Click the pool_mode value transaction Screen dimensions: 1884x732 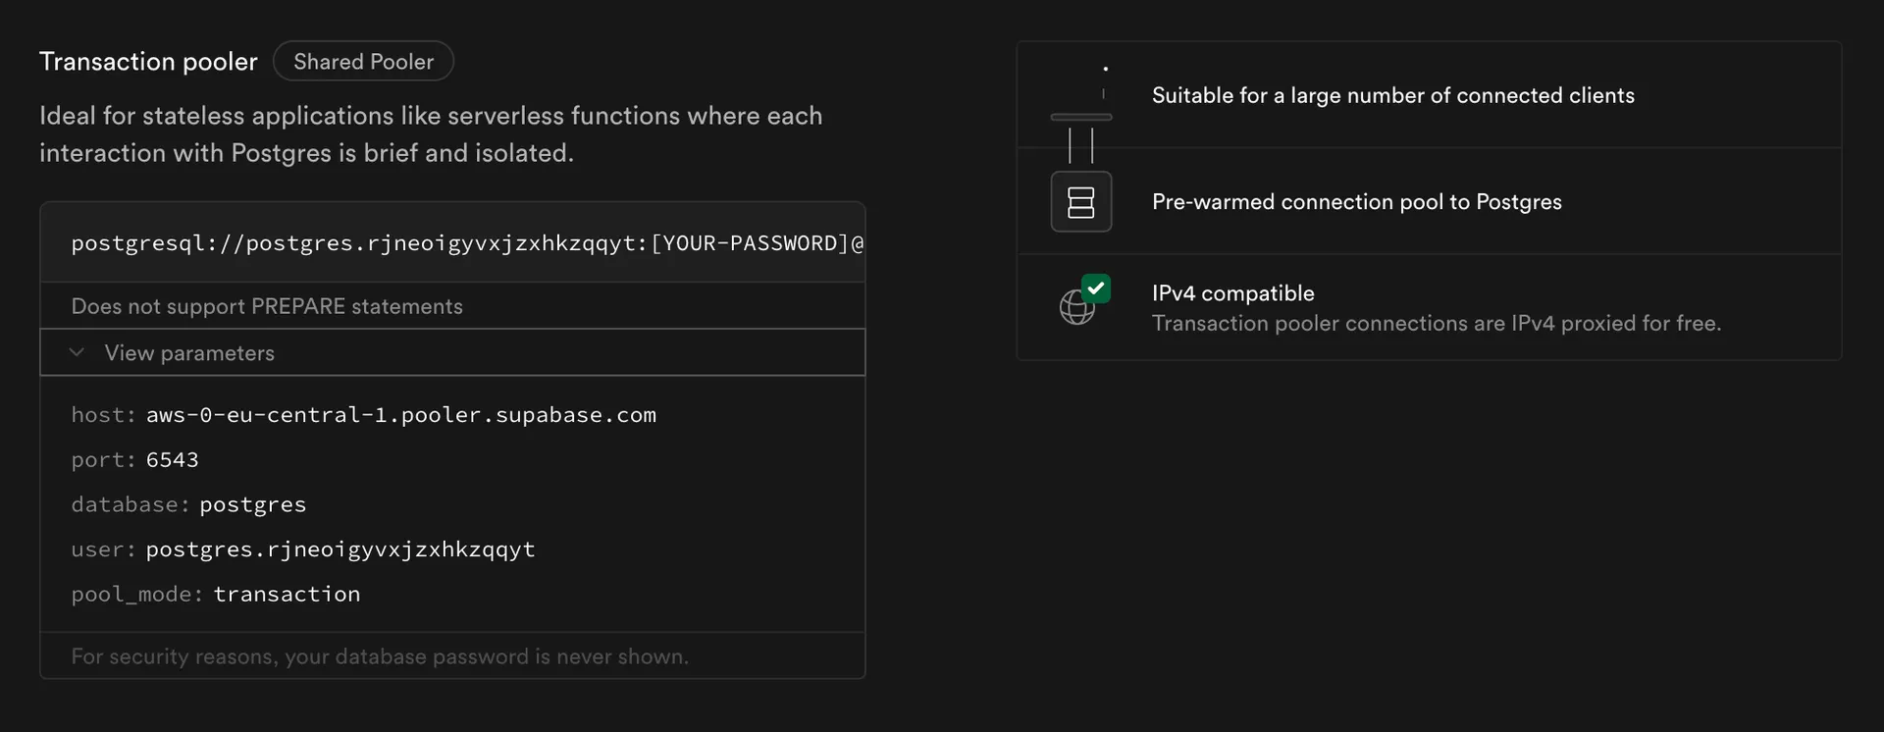pyautogui.click(x=287, y=595)
